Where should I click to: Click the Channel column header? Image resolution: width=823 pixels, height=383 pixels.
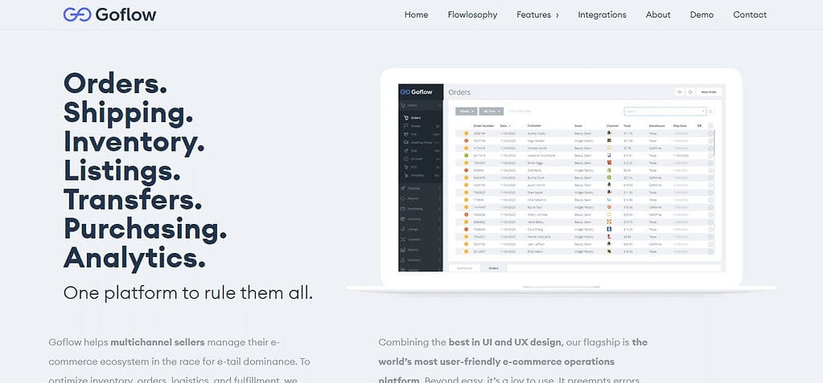612,126
